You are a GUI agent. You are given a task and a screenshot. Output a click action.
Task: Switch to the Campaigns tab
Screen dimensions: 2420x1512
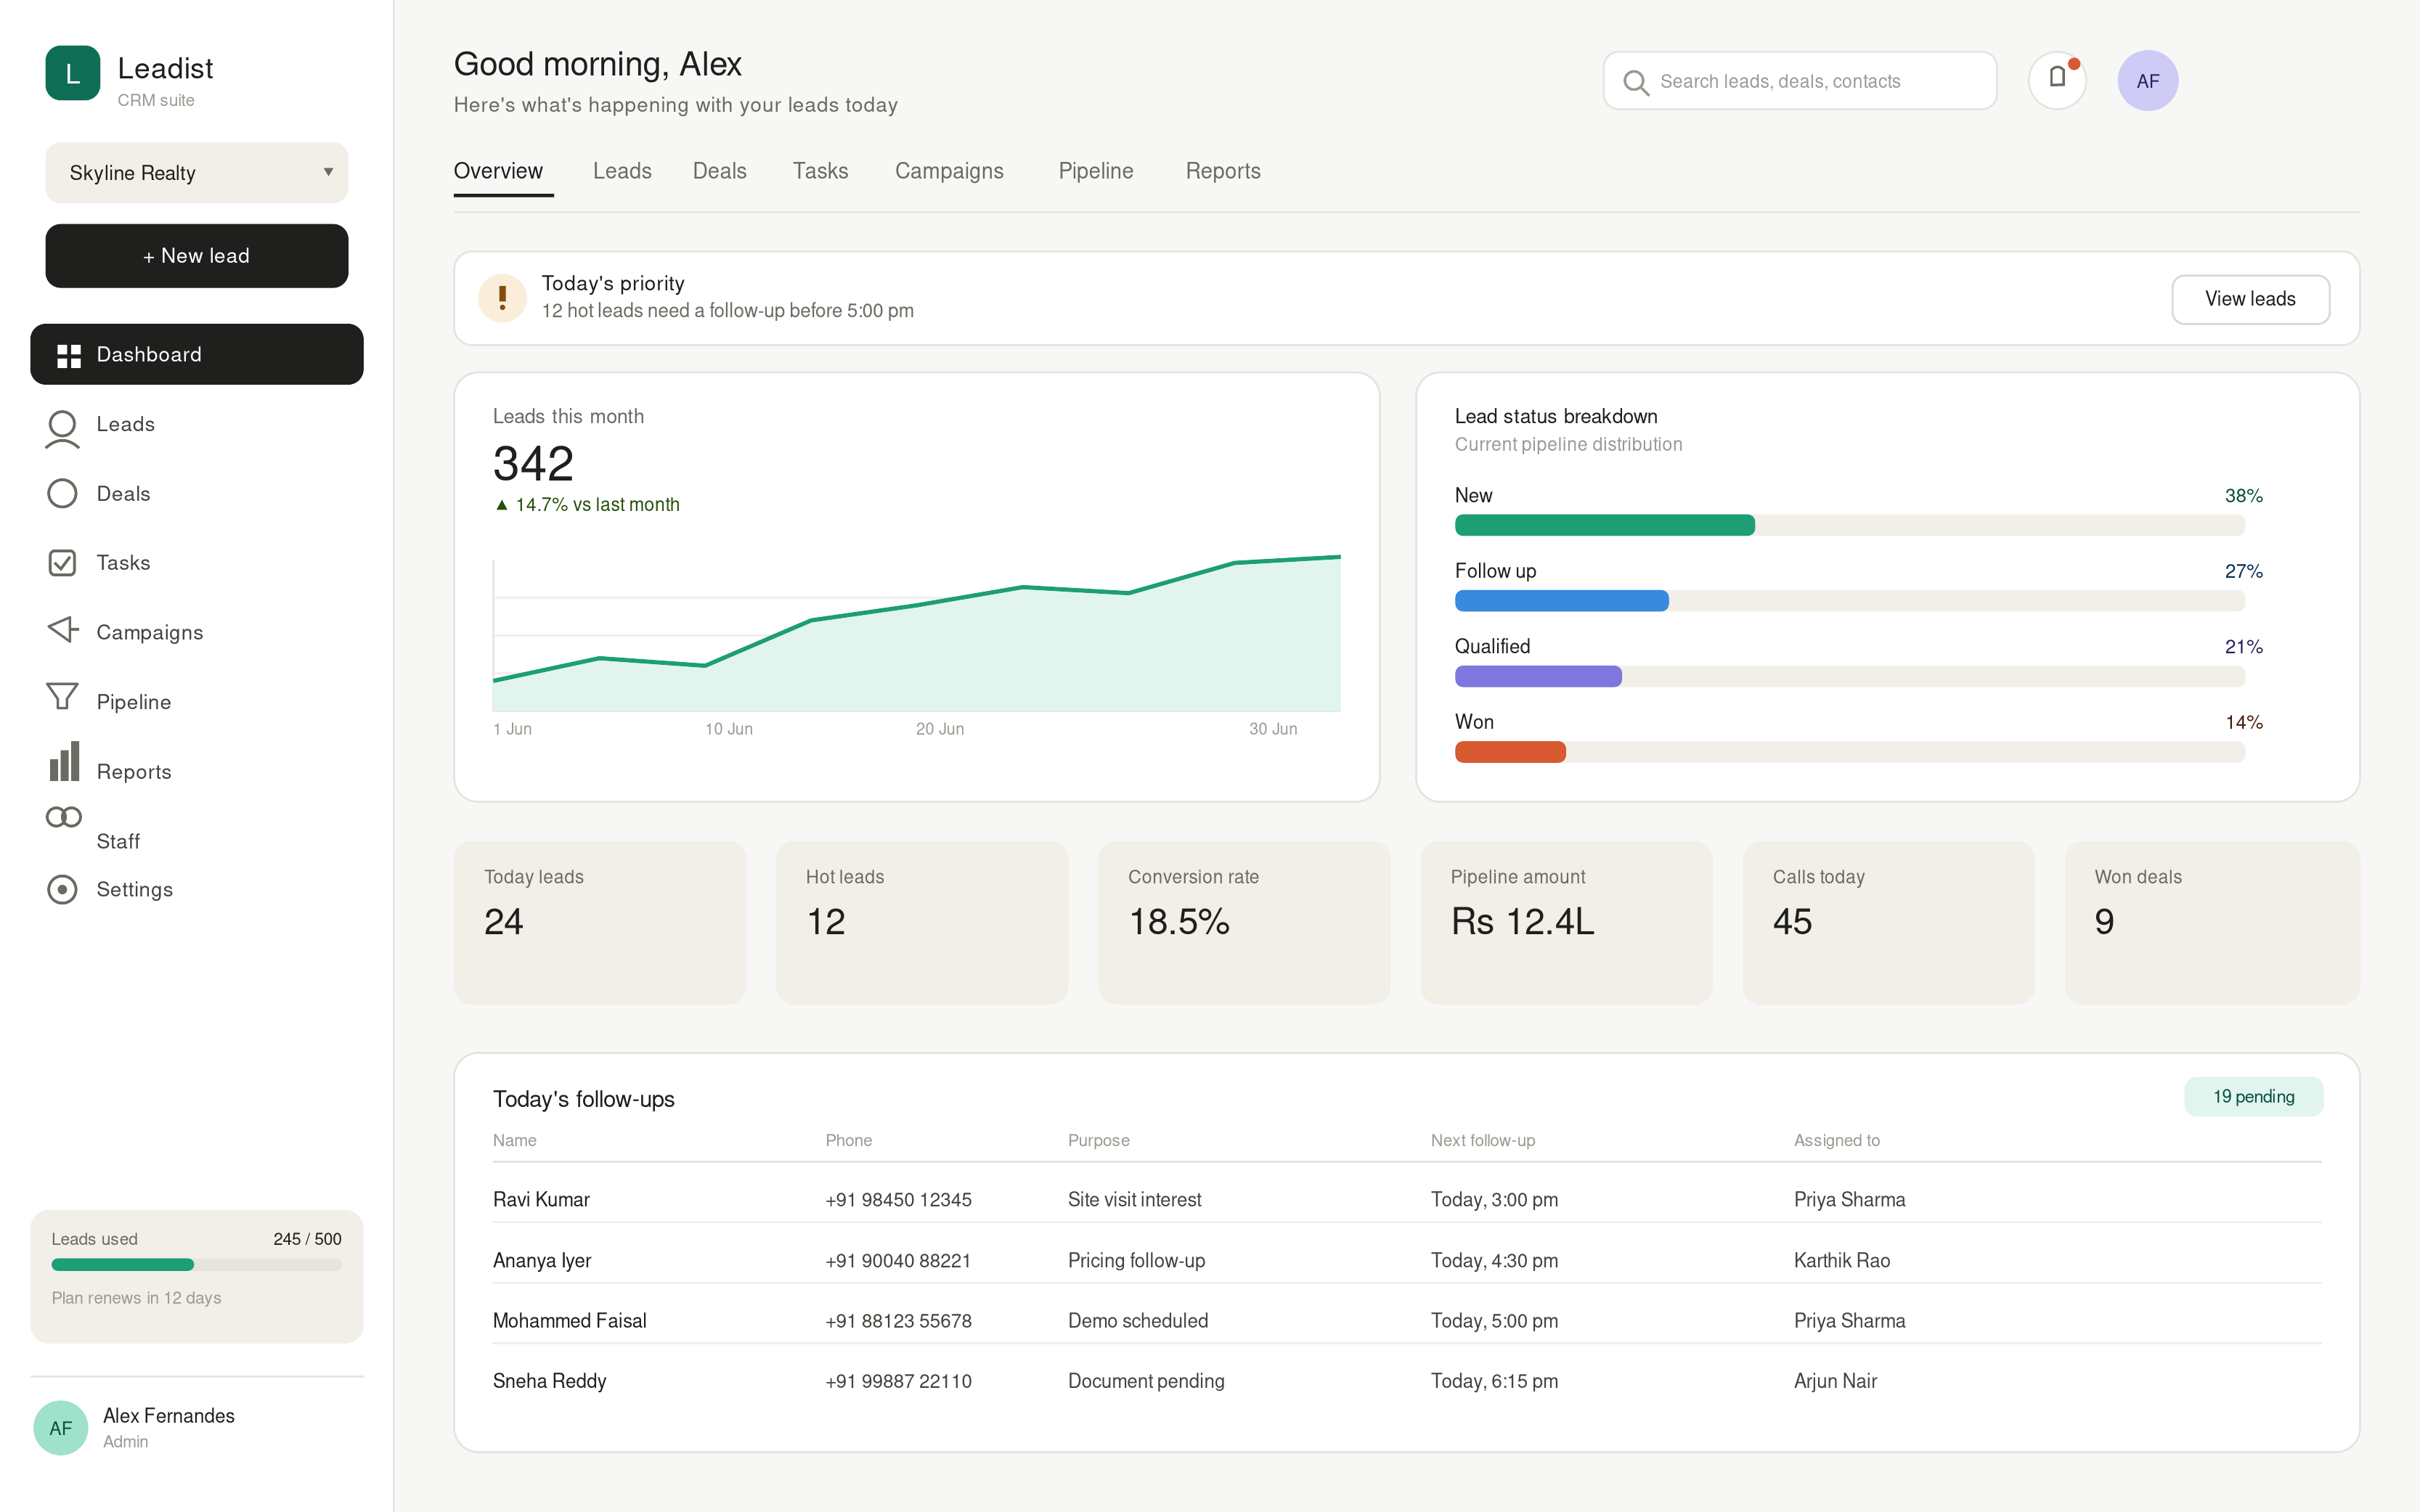(x=949, y=171)
